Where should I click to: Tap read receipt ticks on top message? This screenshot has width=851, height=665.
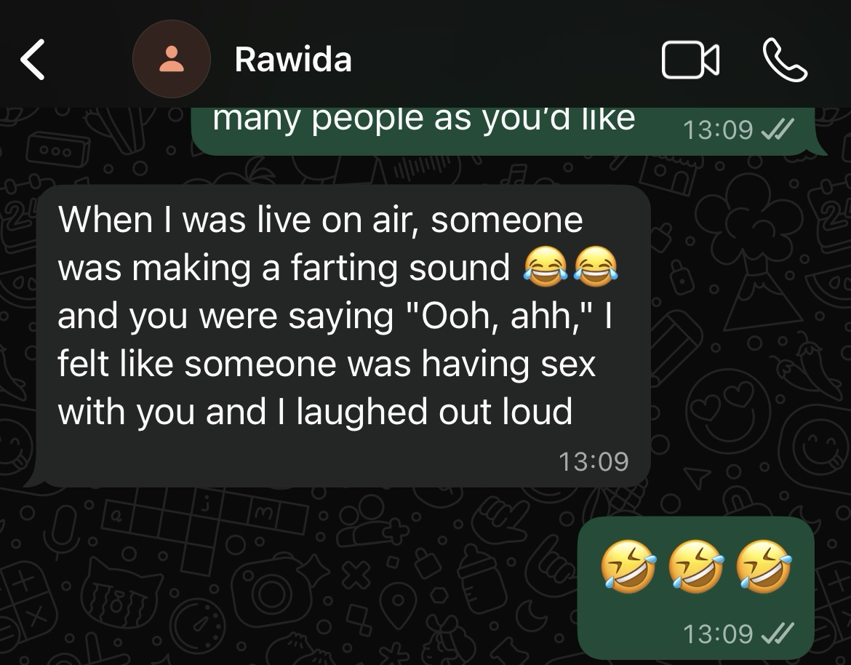778,130
